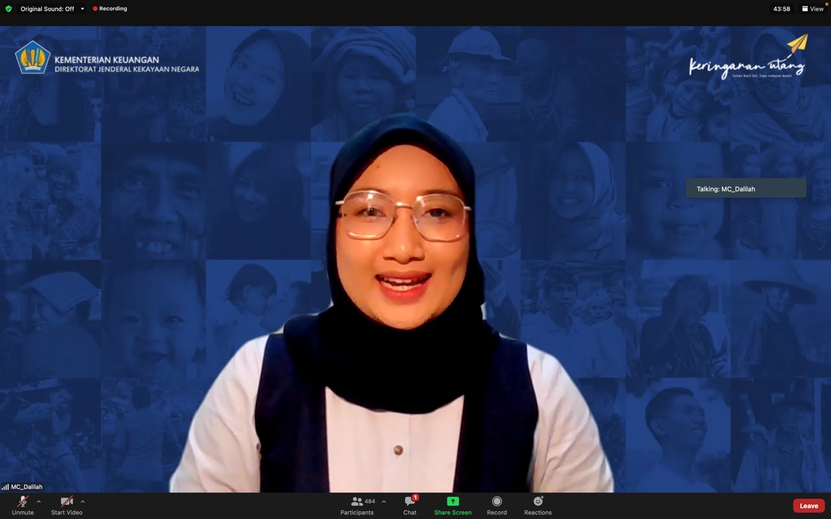Open Chat with one unread message

click(x=410, y=505)
